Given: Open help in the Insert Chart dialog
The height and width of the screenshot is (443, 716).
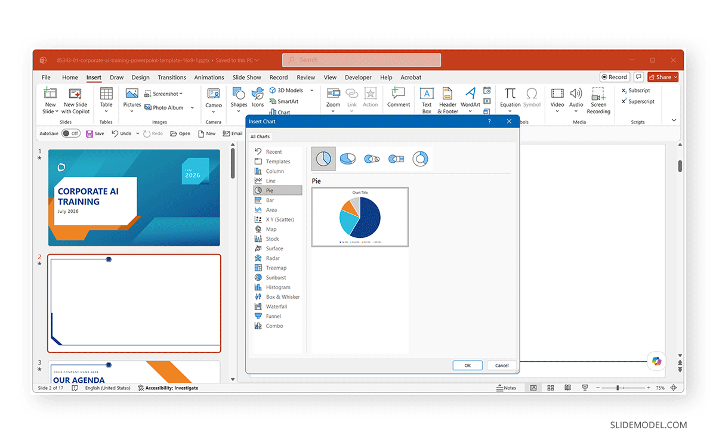Looking at the screenshot, I should pyautogui.click(x=489, y=122).
